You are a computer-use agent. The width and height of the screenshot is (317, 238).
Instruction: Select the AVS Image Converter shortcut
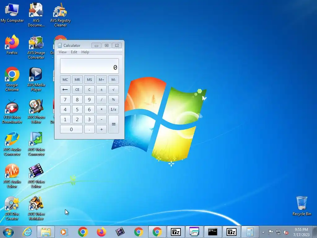click(36, 47)
